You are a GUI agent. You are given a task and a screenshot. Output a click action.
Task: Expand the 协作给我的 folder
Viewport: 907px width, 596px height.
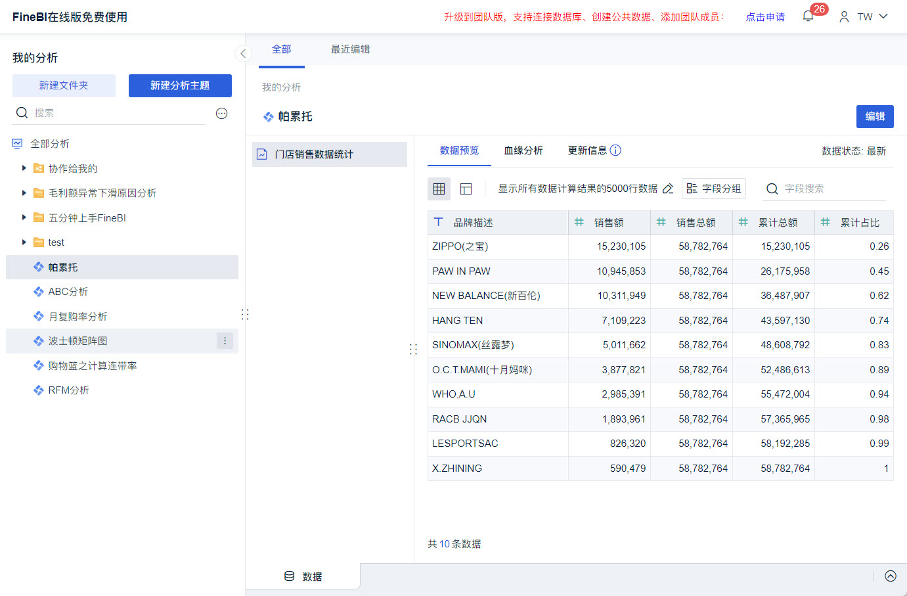click(x=24, y=168)
